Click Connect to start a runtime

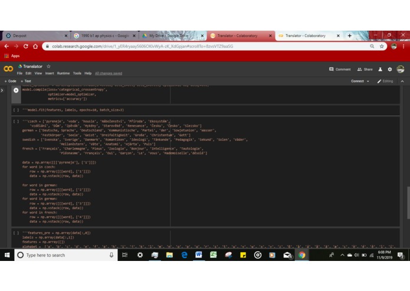[x=357, y=81]
